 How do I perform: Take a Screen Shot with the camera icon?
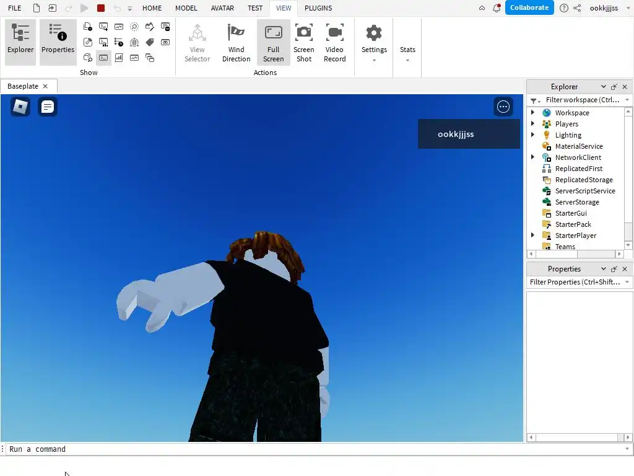click(x=303, y=32)
